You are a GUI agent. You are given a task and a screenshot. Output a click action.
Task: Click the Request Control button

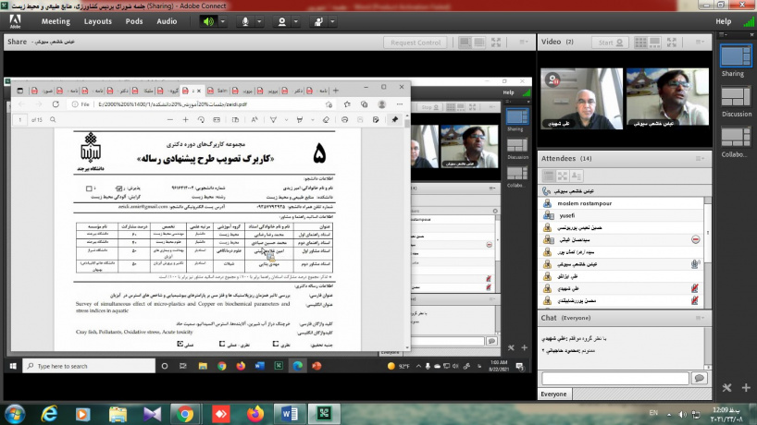point(416,42)
